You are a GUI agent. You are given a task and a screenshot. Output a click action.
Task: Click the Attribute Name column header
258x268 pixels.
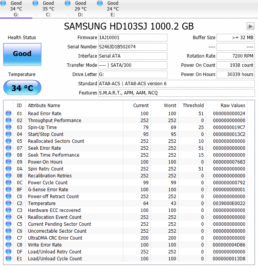[74, 106]
